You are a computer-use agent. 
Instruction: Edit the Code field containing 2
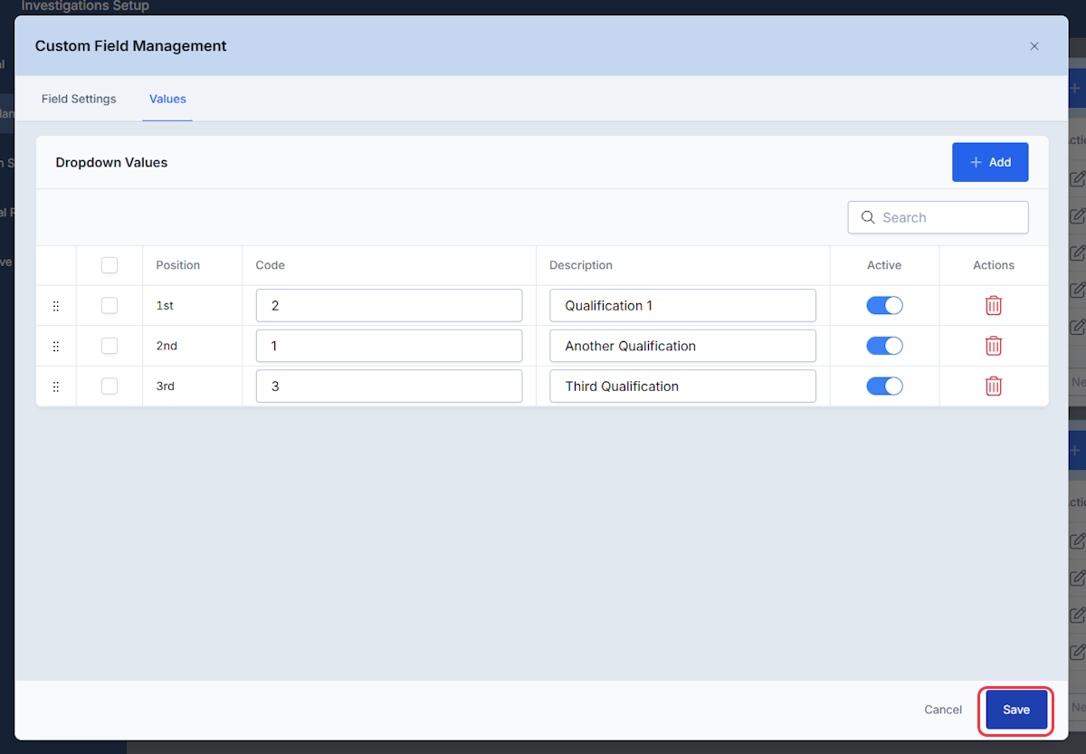pyautogui.click(x=389, y=306)
